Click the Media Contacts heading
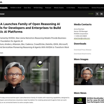 tap(83, 24)
